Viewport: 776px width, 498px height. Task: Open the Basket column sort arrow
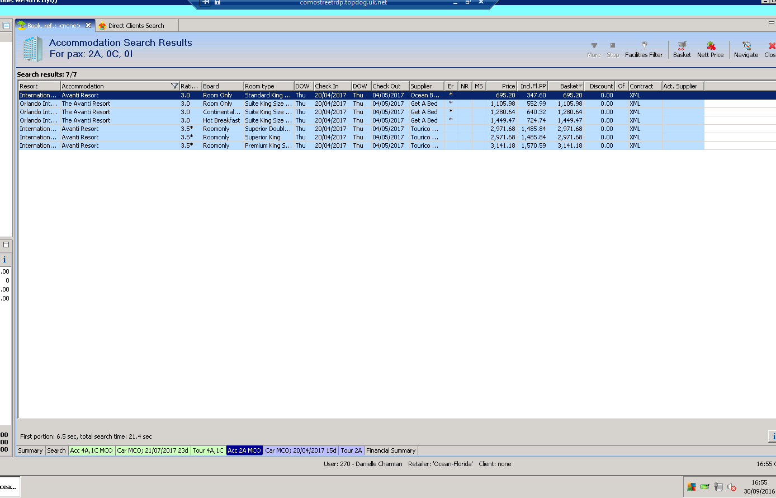[580, 86]
